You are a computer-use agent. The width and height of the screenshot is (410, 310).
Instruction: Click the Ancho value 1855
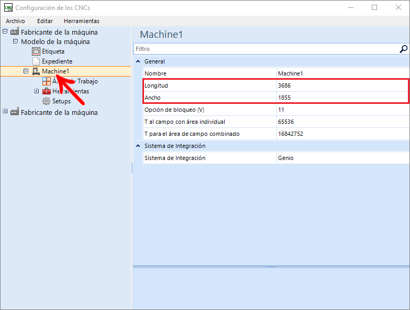343,98
